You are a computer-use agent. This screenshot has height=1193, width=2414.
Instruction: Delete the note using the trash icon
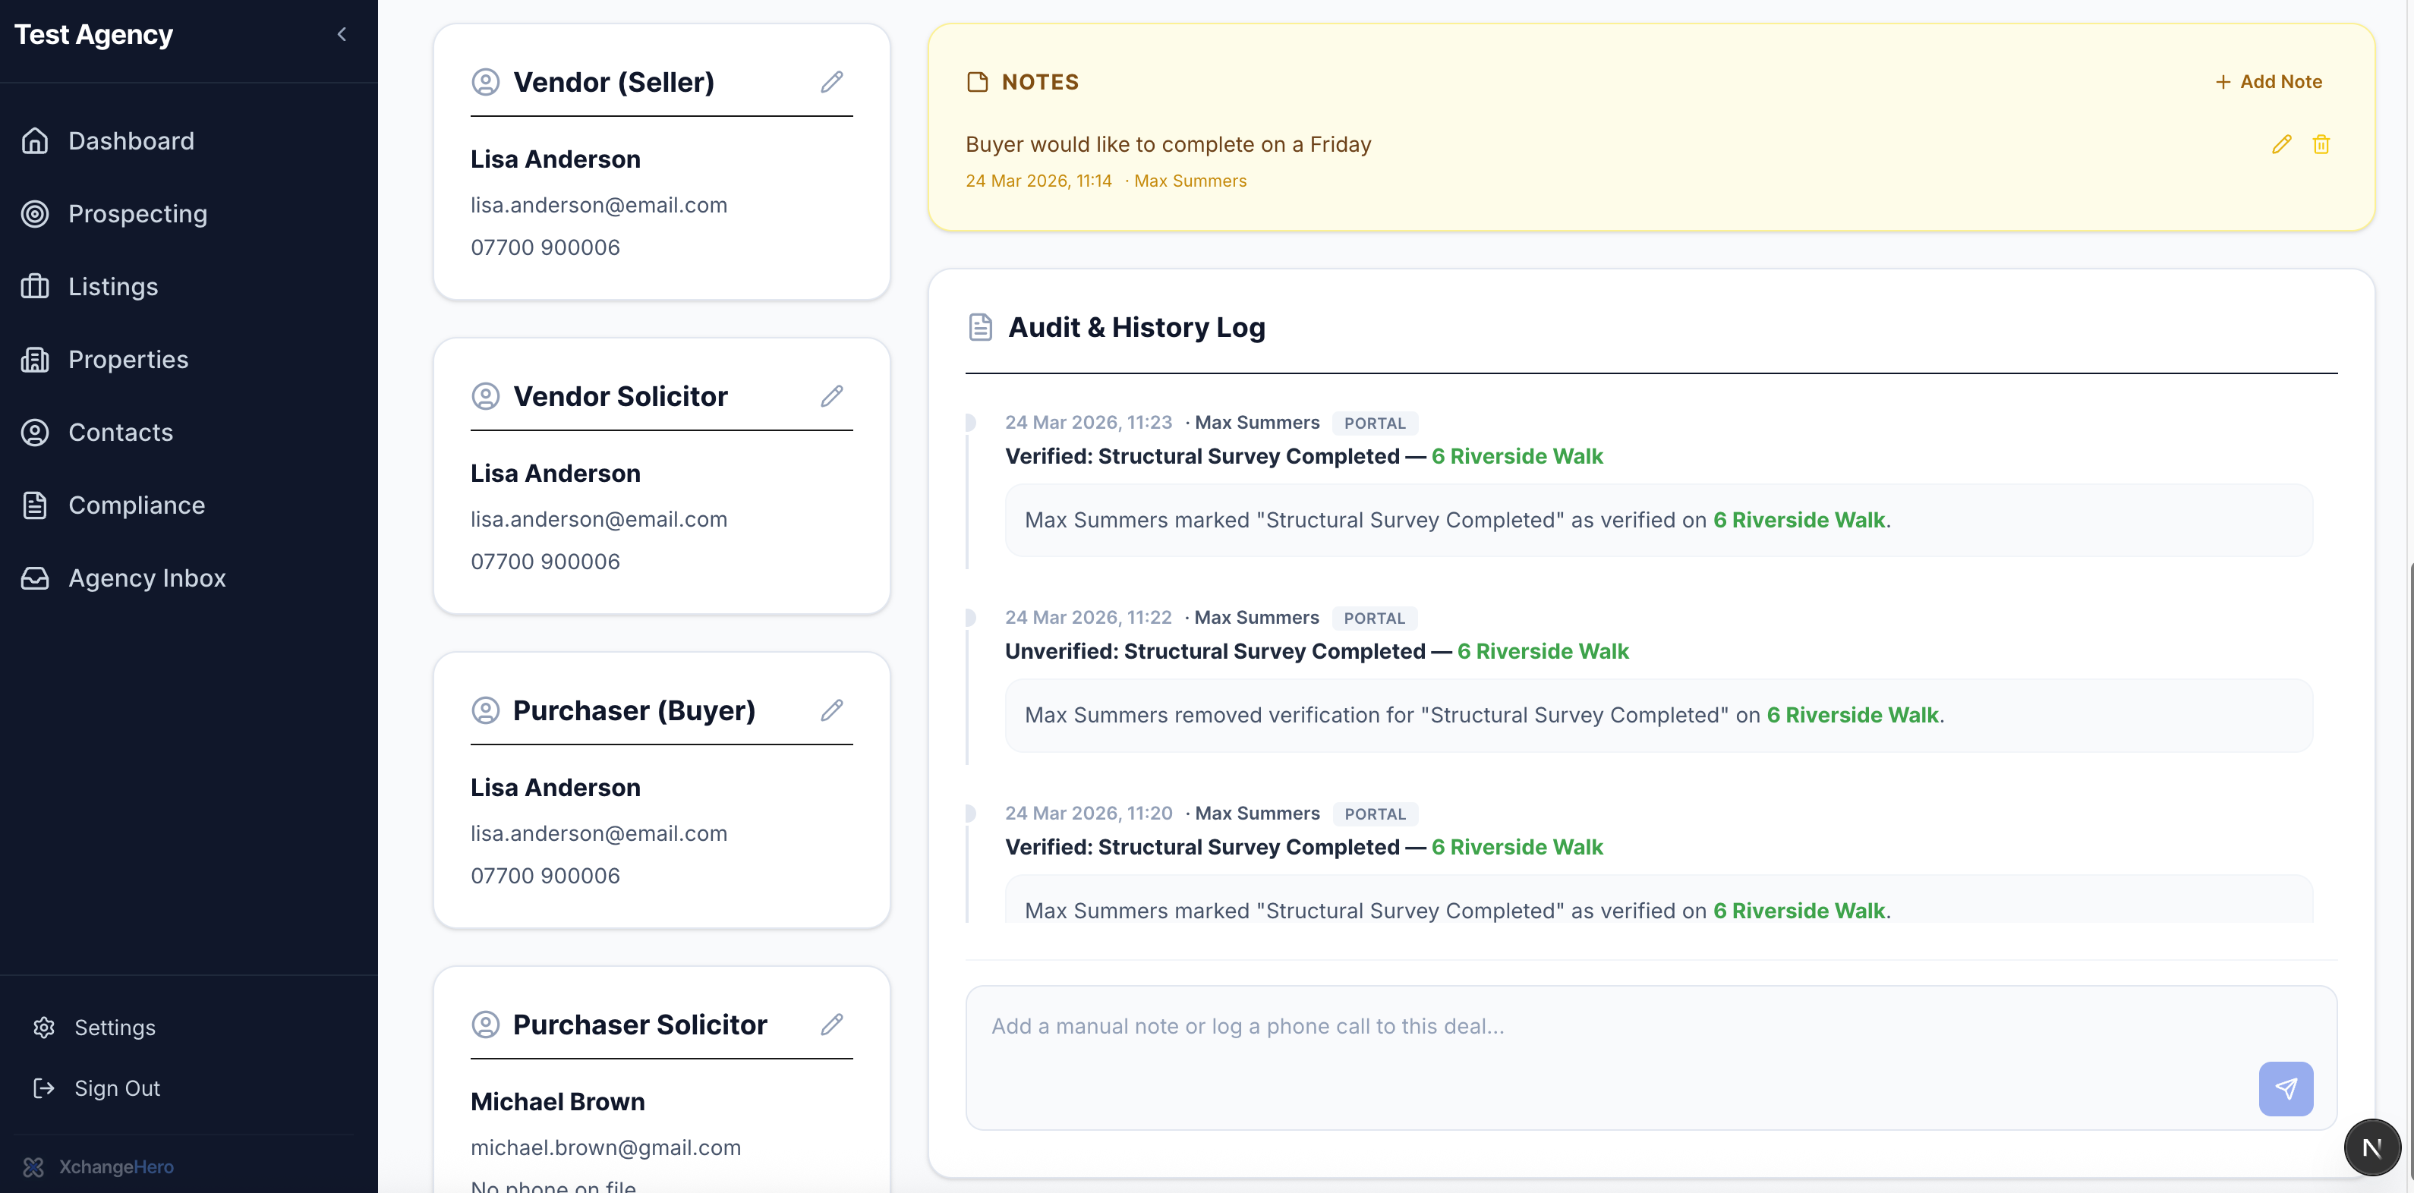click(x=2321, y=143)
